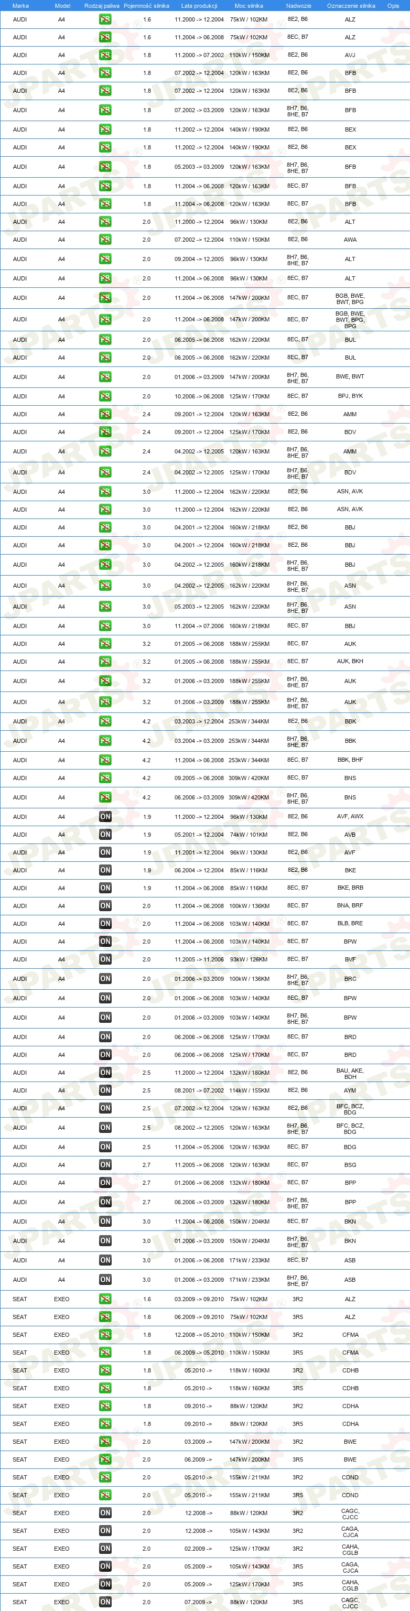The height and width of the screenshot is (1611, 410).
Task: Click the ON icon in the BAU, AKE, BDH row
Action: tap(105, 1073)
